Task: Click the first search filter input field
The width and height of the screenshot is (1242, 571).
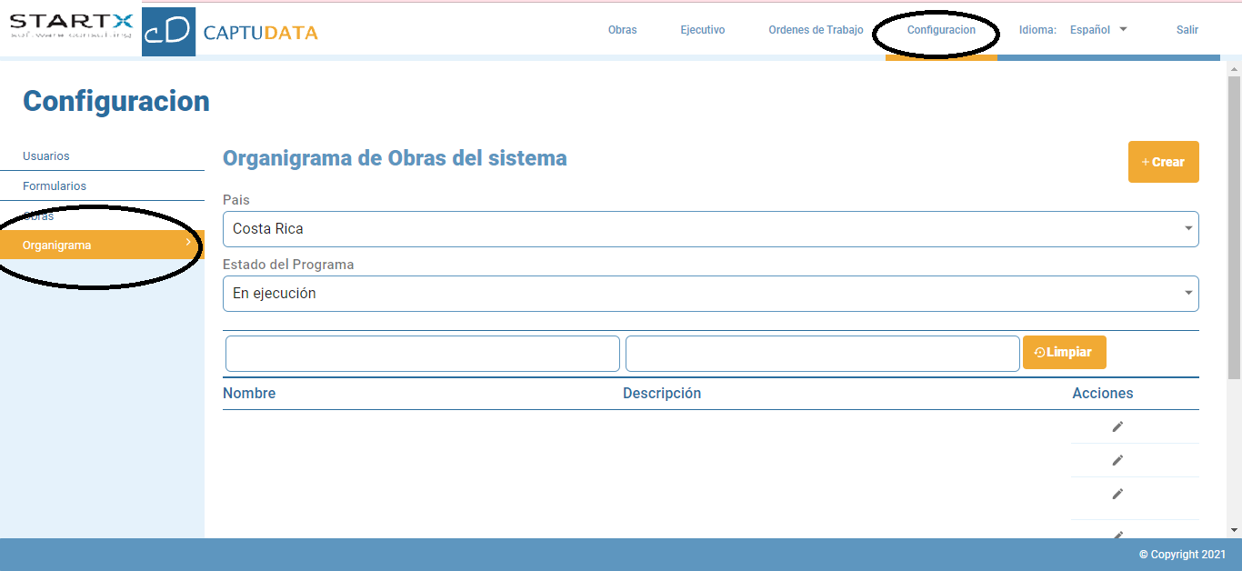Action: 422,353
